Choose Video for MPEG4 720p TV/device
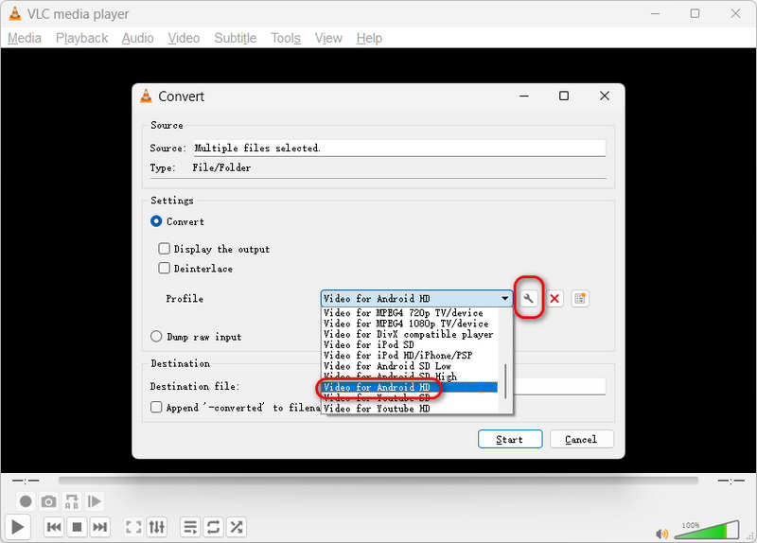 tap(410, 313)
